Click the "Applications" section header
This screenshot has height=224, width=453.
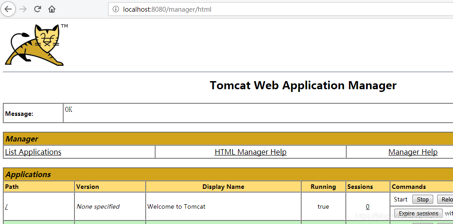pos(228,174)
